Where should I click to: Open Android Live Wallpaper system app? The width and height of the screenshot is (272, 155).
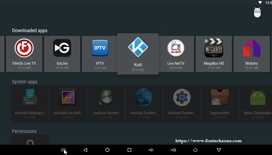coord(68,104)
